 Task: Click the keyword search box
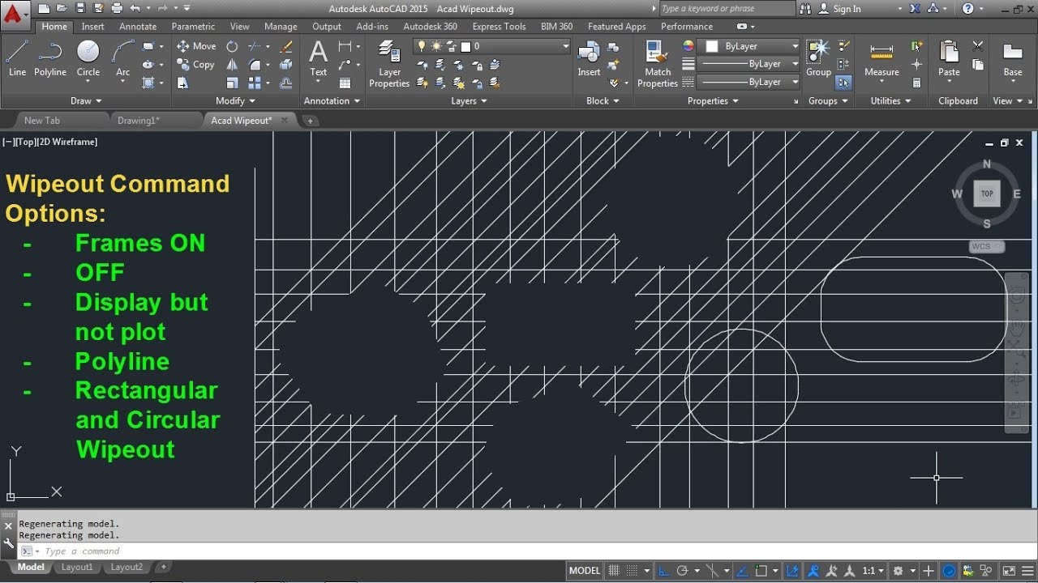(x=727, y=9)
